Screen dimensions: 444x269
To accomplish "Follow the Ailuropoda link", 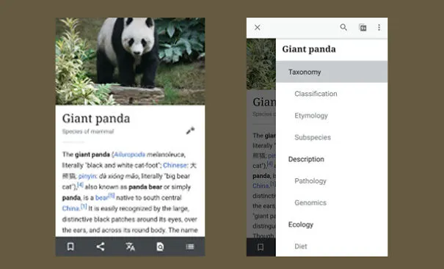I will point(129,155).
